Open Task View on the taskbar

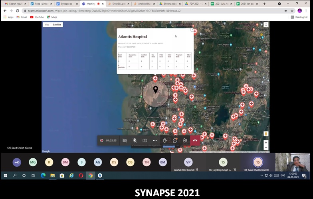point(33,175)
